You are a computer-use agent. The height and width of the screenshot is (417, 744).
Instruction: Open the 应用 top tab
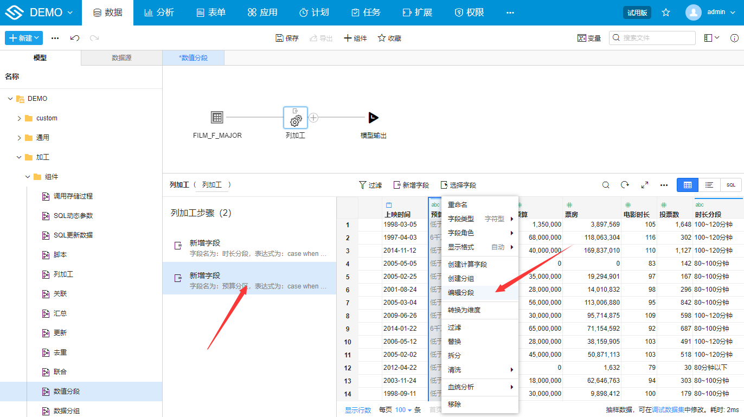pyautogui.click(x=262, y=12)
